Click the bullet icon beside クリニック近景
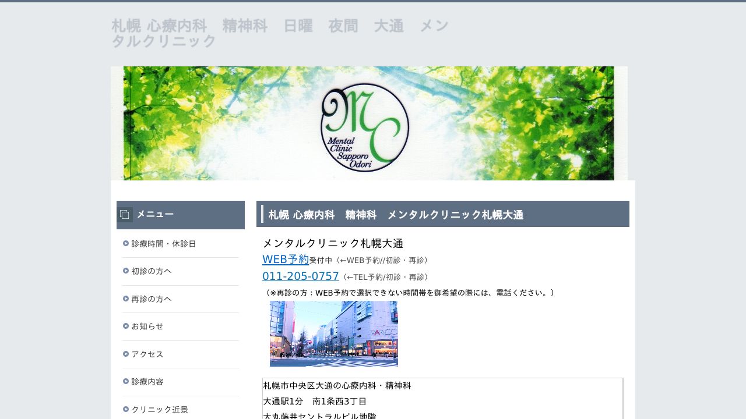 (126, 409)
